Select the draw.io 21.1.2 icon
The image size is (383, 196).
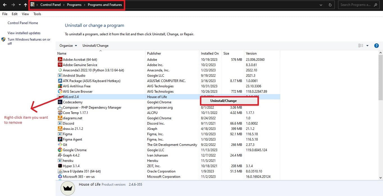click(x=60, y=129)
